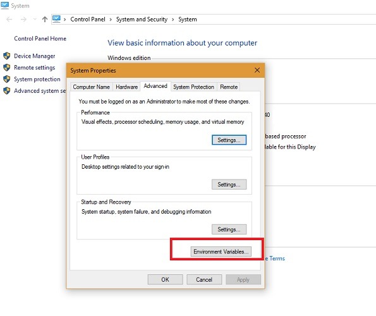This screenshot has width=376, height=316.
Task: Click 'Windows edition' section label
Action: click(129, 58)
